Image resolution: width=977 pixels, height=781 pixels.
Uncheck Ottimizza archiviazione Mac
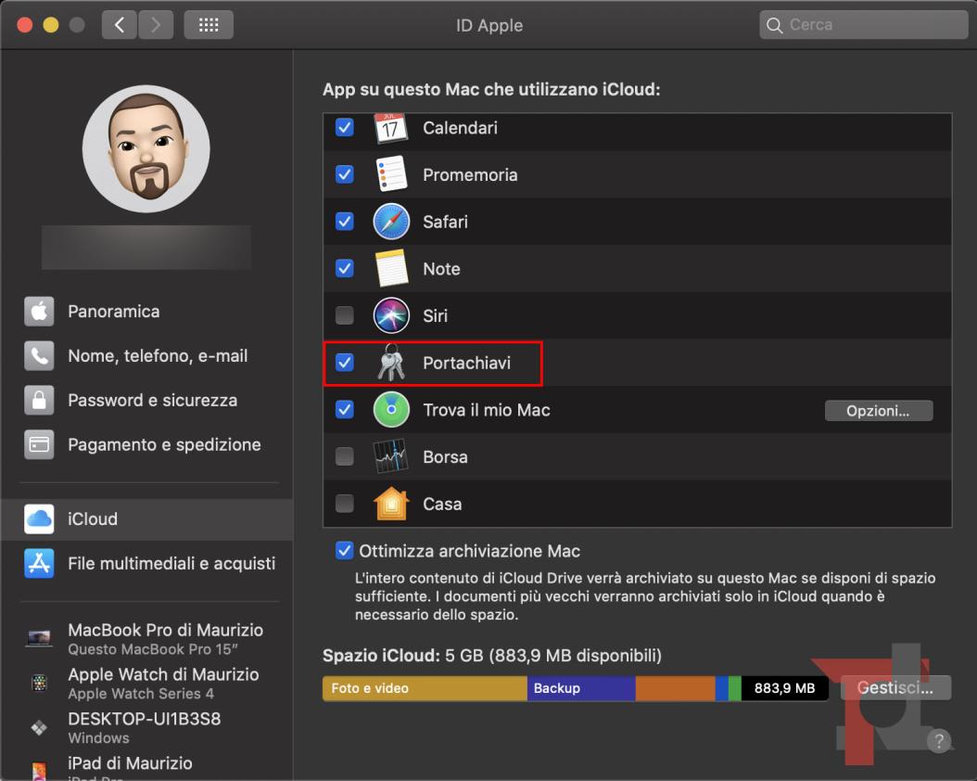click(345, 551)
